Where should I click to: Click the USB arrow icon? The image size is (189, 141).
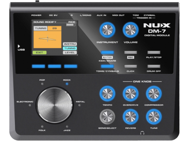(19, 46)
